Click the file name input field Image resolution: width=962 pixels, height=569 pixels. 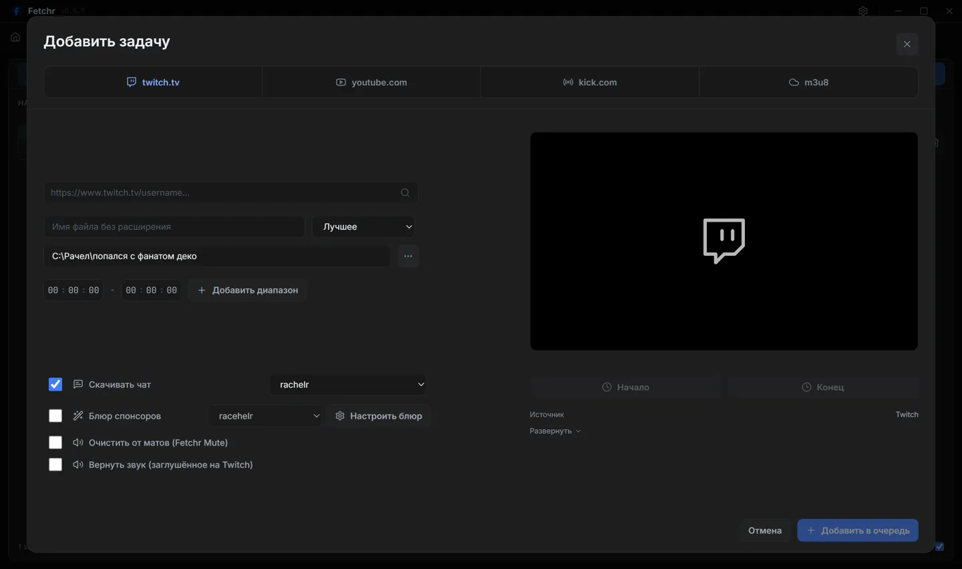point(174,226)
